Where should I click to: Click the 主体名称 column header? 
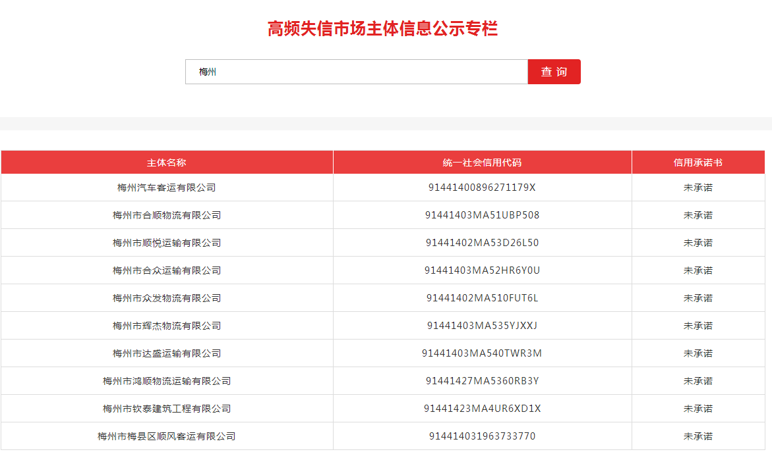pos(167,163)
